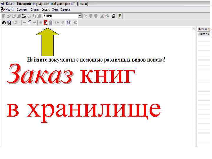Click the first grey icon in the top toolbar

pos(4,16)
